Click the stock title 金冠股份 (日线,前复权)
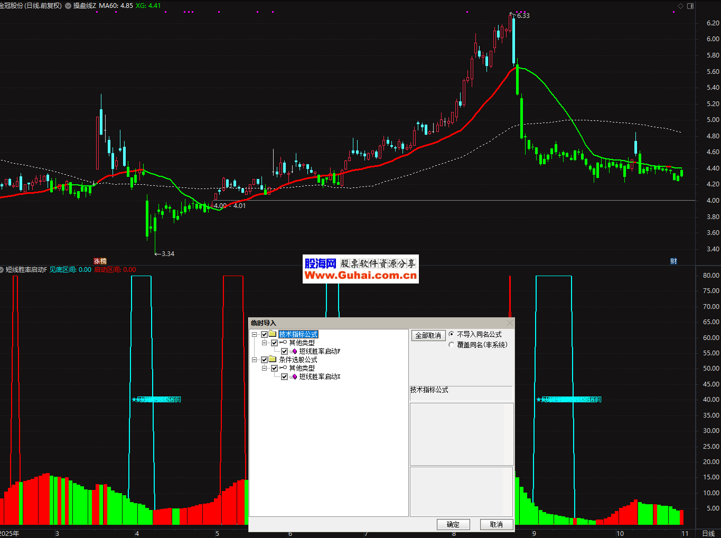This screenshot has width=721, height=538. [x=31, y=6]
